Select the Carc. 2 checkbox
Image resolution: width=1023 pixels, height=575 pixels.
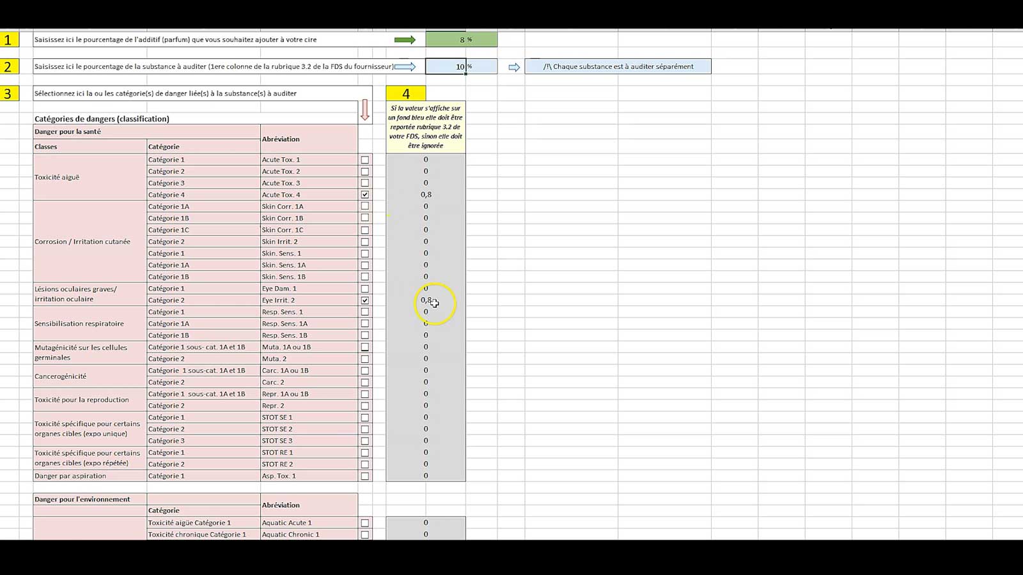(365, 382)
